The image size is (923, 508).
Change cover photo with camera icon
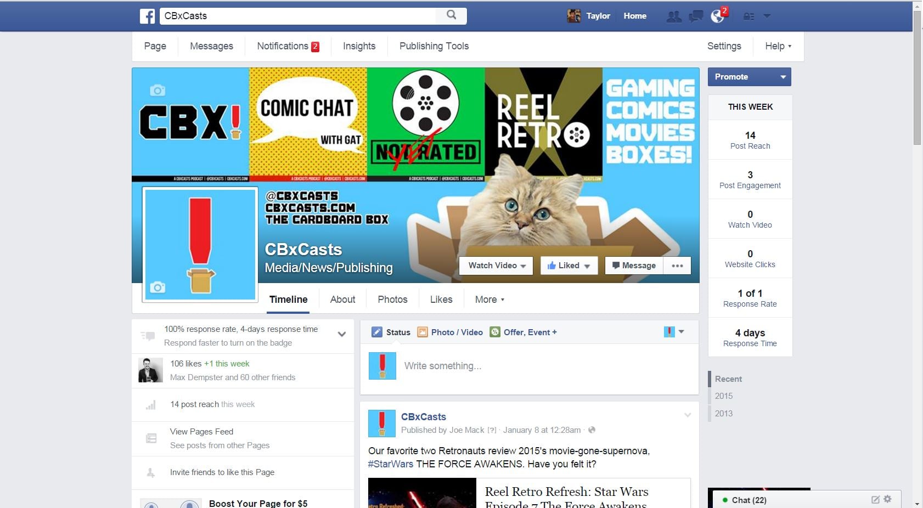tap(157, 91)
